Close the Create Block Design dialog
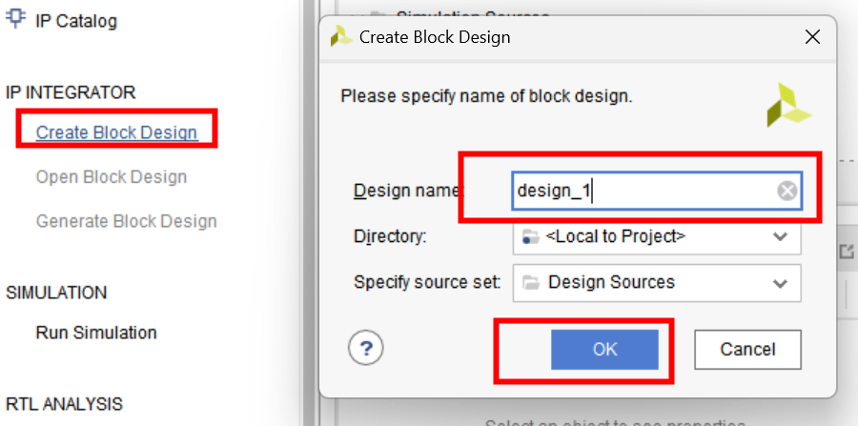 [812, 36]
